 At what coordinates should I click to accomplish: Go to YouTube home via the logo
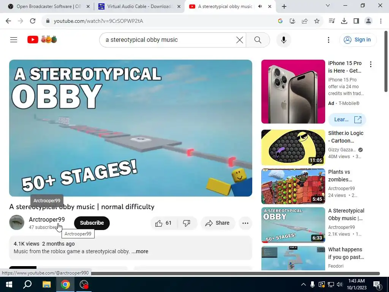tap(42, 40)
